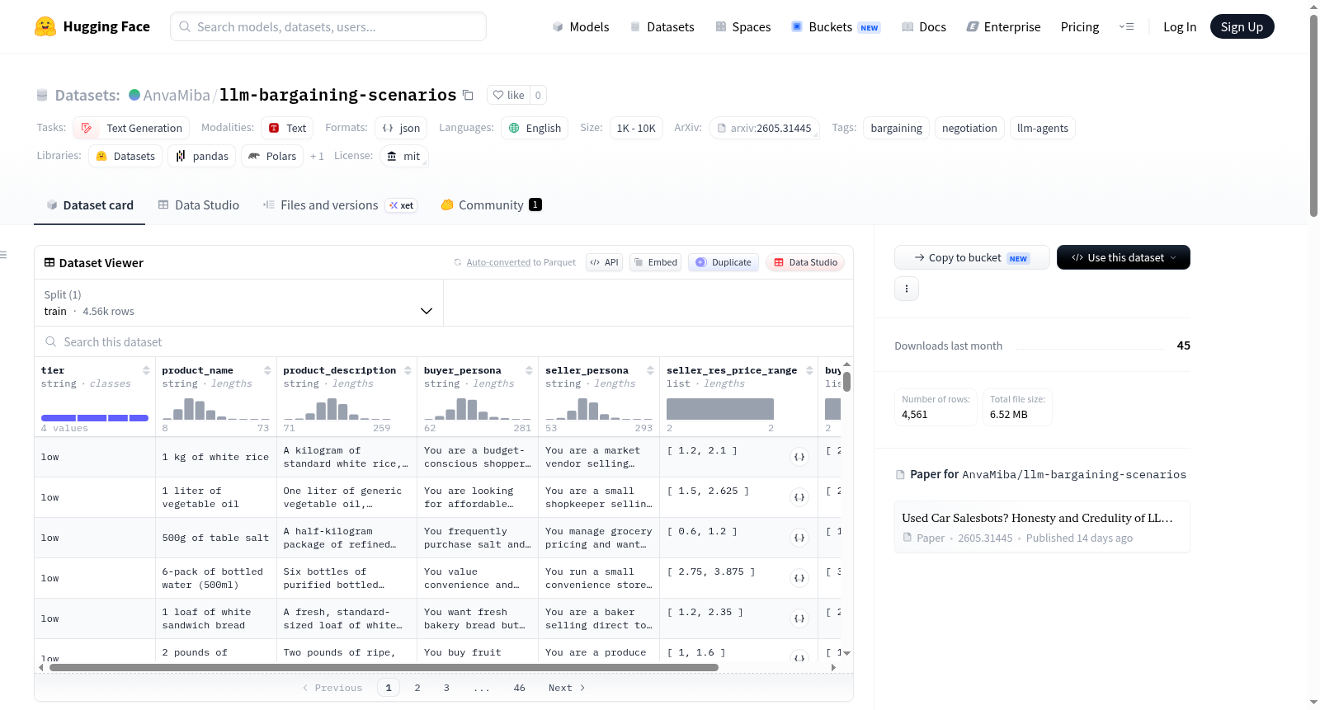Open the Polars library tag
The height and width of the screenshot is (710, 1320).
(272, 156)
